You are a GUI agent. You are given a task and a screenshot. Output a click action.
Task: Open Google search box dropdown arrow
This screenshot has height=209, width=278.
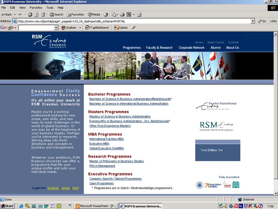(56, 28)
